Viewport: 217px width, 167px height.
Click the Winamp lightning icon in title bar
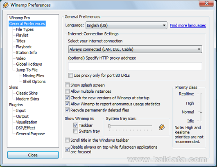coord(6,5)
